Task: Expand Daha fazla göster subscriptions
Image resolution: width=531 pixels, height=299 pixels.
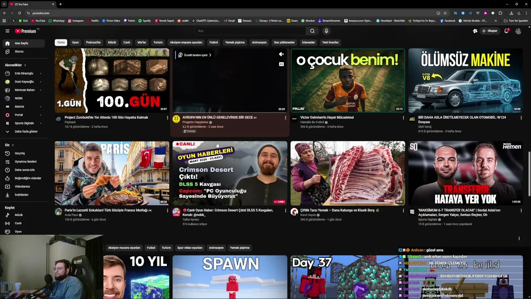Action: click(x=24, y=132)
